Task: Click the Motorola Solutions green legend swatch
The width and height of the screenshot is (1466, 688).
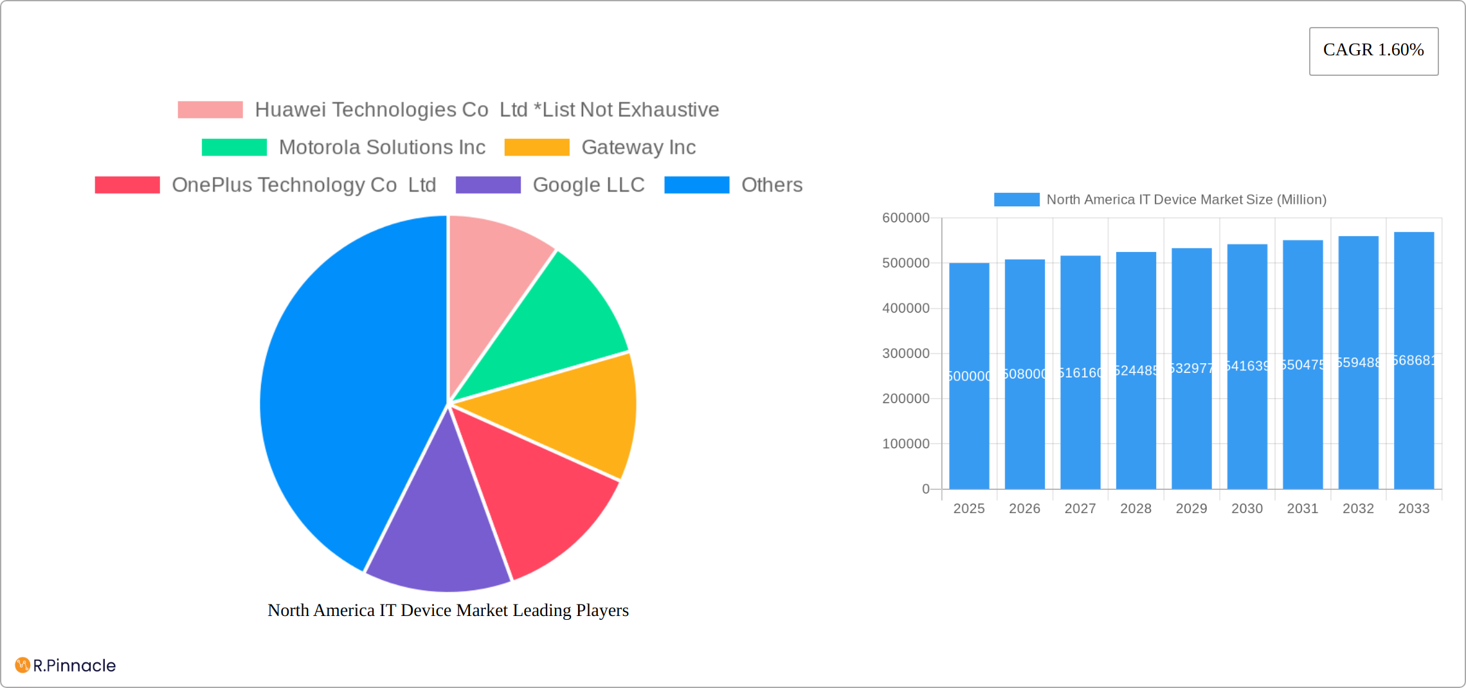Action: pos(234,147)
